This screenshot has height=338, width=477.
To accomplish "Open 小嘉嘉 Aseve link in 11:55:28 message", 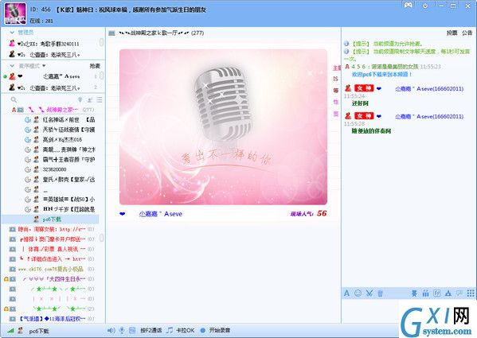I will click(x=429, y=116).
